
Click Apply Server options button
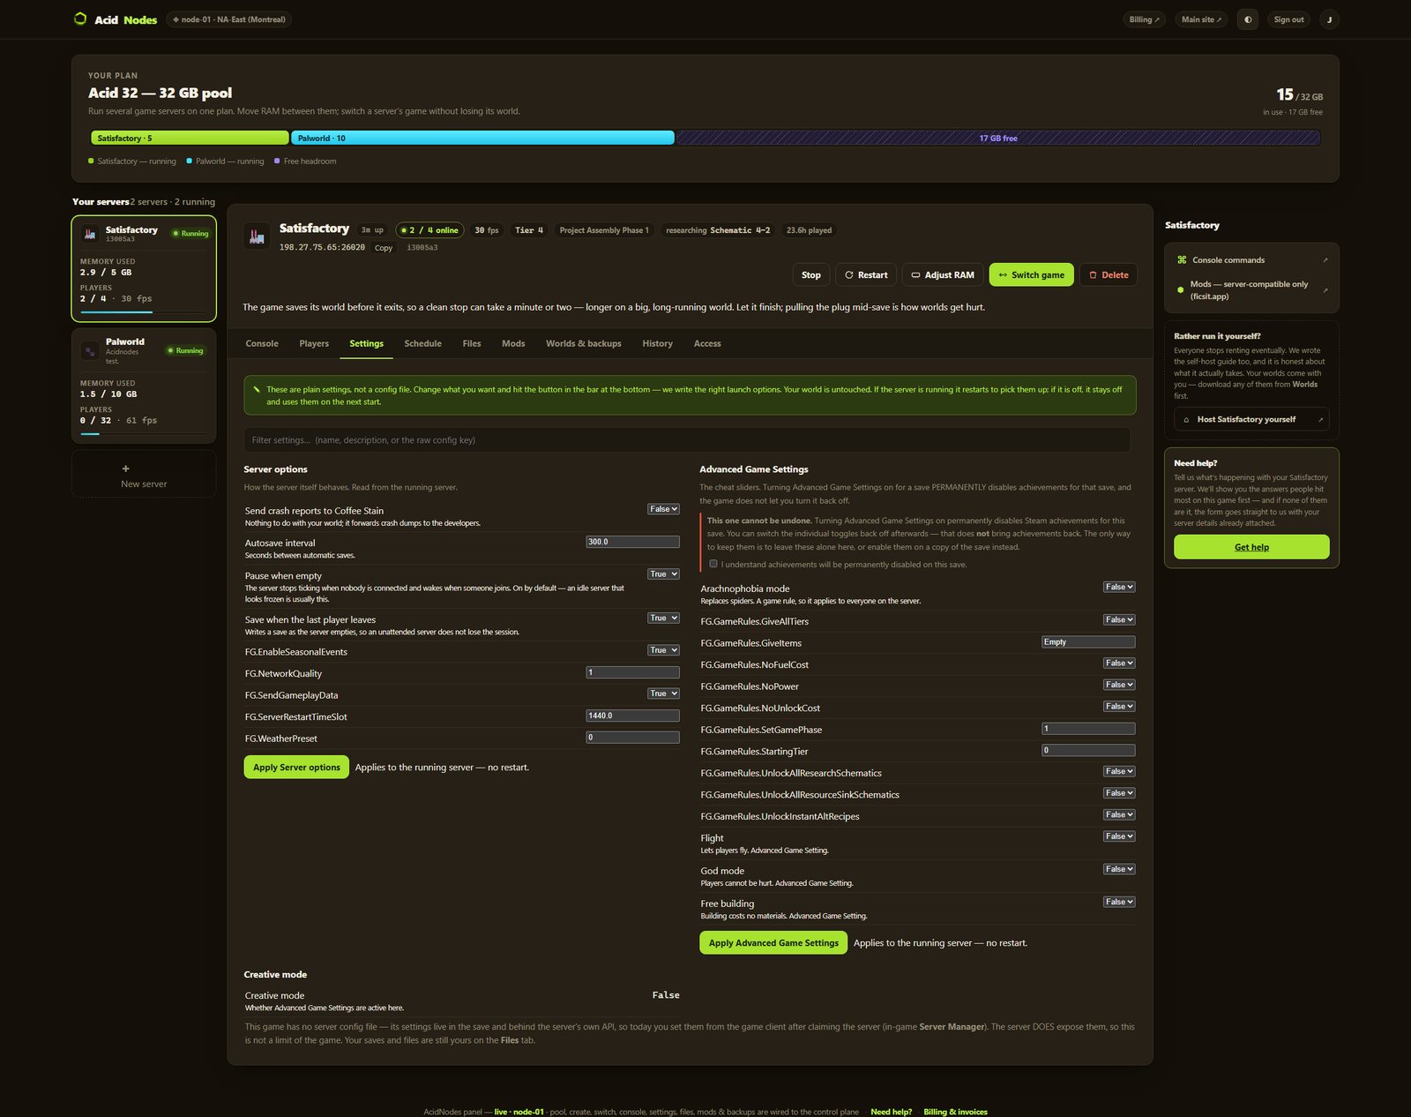296,768
